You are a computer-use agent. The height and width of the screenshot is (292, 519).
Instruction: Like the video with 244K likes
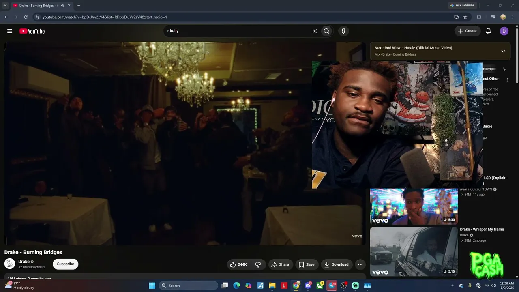[x=238, y=264]
